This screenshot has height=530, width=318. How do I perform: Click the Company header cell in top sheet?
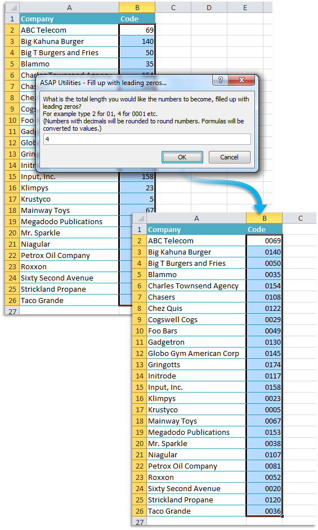pyautogui.click(x=69, y=19)
